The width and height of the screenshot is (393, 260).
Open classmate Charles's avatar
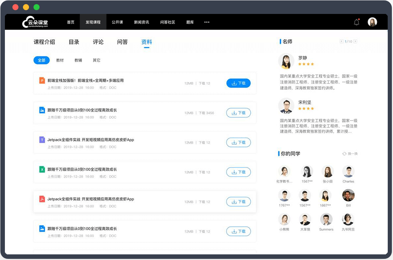pyautogui.click(x=348, y=172)
